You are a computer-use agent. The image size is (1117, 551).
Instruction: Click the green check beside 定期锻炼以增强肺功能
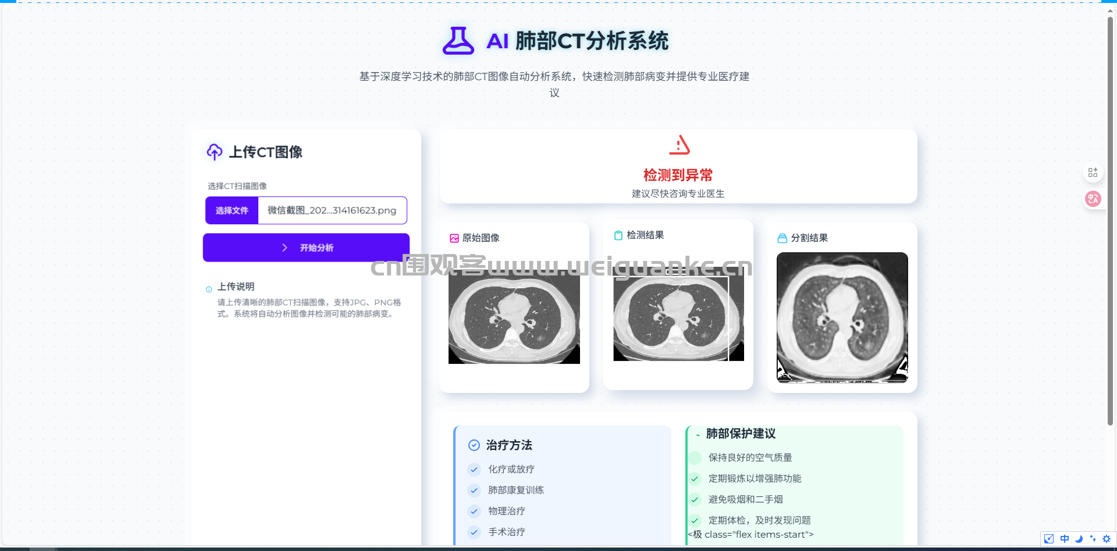[695, 478]
